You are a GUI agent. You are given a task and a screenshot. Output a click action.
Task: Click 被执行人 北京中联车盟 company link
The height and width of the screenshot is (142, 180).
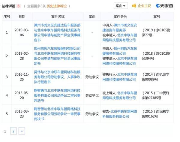(x=120, y=77)
